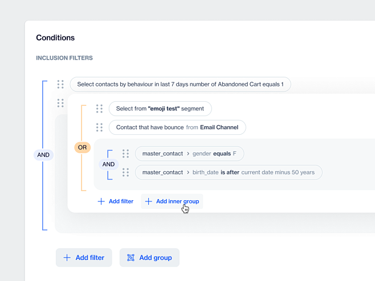Image resolution: width=375 pixels, height=281 pixels.
Task: Click the group icon on the Add group button
Action: pos(131,258)
